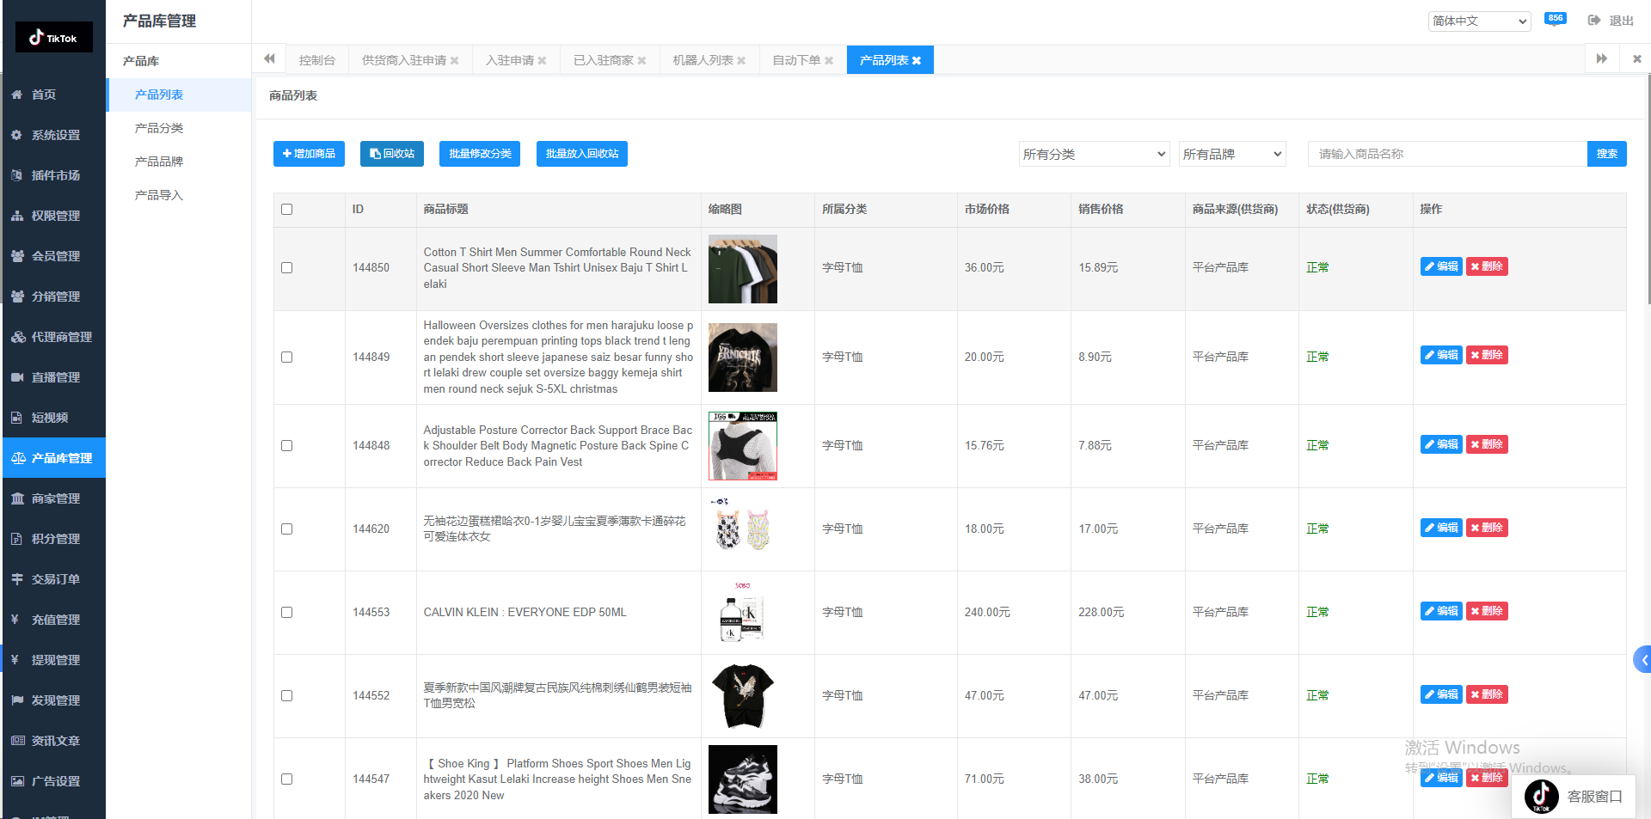Click the 增加商品 button
The image size is (1651, 819).
click(x=309, y=154)
